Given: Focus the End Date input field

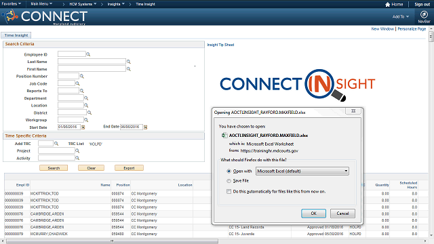Looking at the screenshot, I should 132,127.
